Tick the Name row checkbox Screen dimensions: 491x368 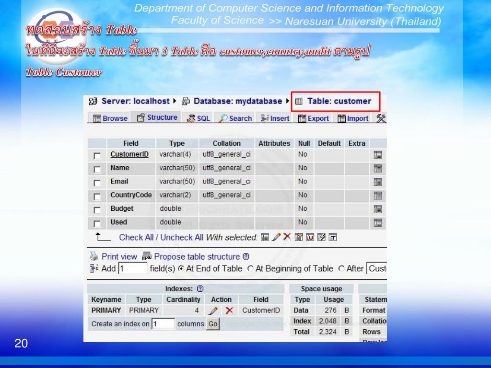[97, 169]
